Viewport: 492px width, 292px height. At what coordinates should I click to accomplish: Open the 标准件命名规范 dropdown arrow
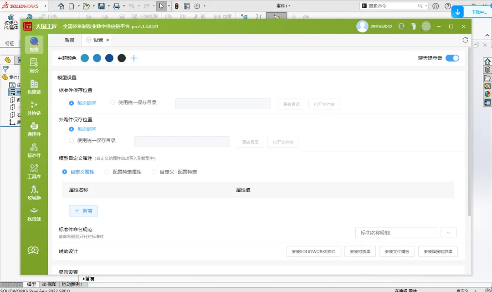(448, 232)
